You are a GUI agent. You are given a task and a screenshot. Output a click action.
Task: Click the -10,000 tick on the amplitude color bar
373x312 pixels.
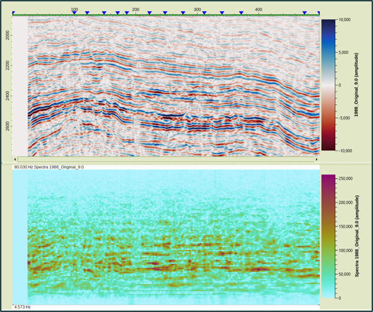coord(345,151)
